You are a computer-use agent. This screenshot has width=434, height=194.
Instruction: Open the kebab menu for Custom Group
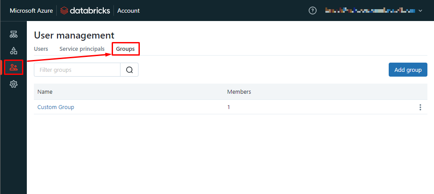[x=420, y=107]
